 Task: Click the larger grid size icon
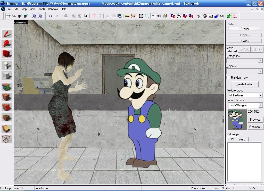tap(26, 16)
